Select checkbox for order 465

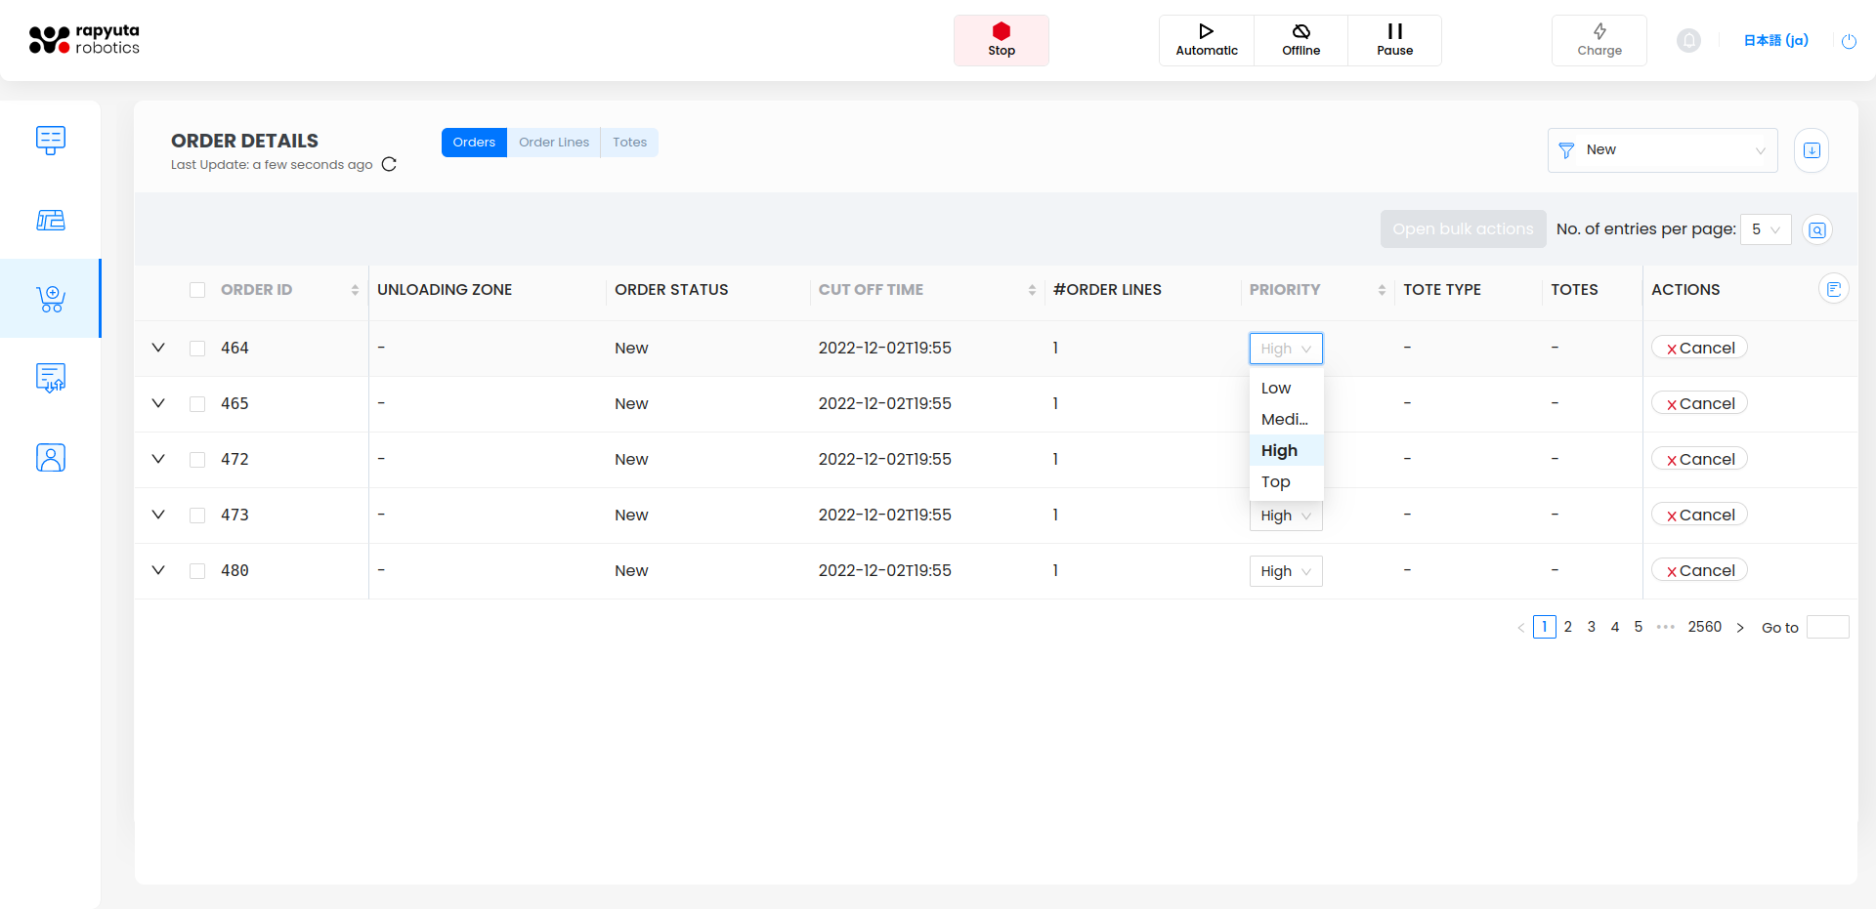click(x=197, y=404)
